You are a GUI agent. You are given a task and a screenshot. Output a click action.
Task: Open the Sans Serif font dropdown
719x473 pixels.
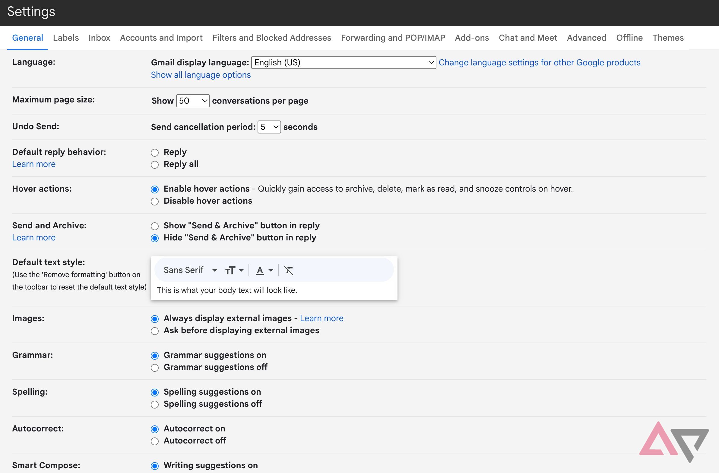pos(190,270)
